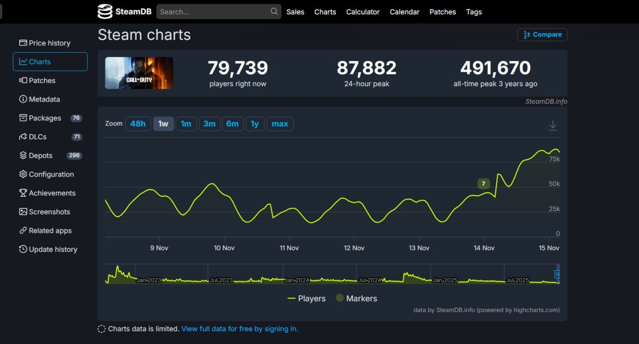Open Calculator in top navigation
Image resolution: width=639 pixels, height=344 pixels.
pos(363,12)
